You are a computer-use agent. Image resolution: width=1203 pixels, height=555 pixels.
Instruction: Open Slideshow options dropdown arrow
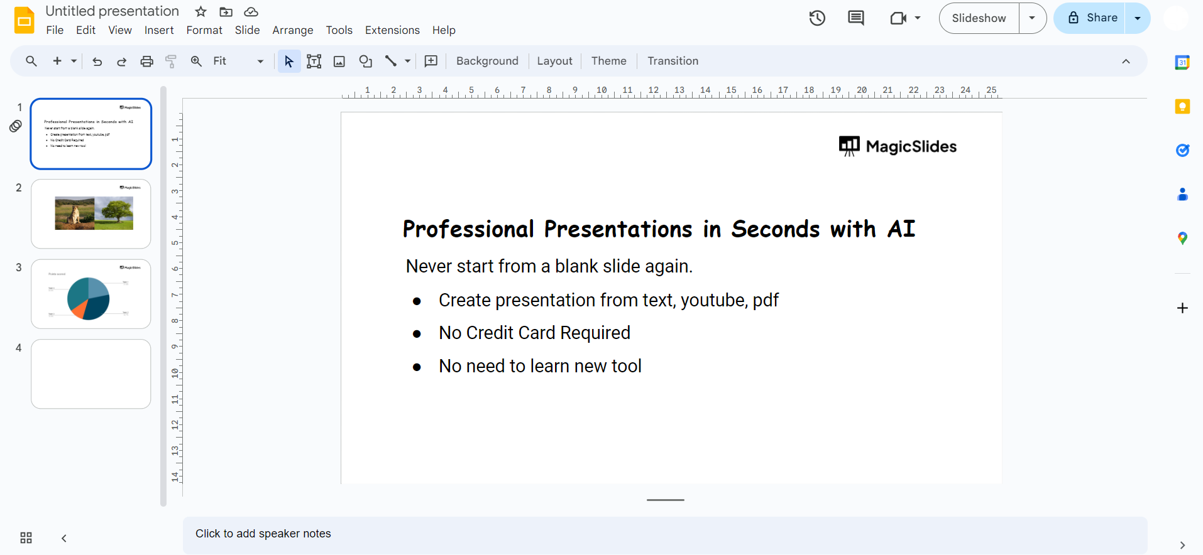(1032, 18)
